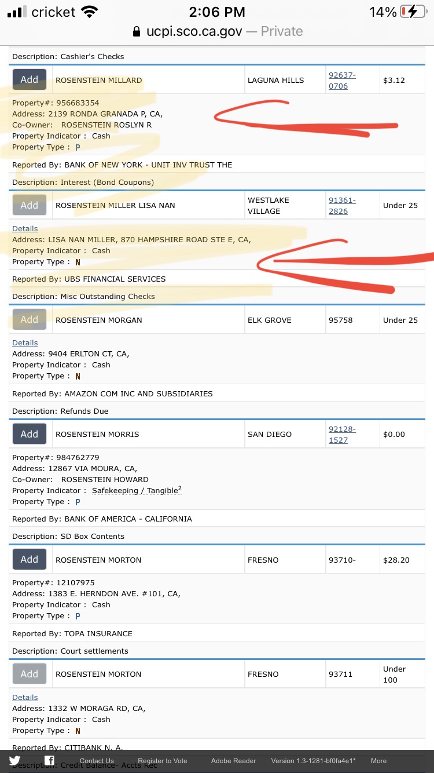The height and width of the screenshot is (773, 434).
Task: Click Property Type P for TOPA INSURANCE entry
Action: [x=78, y=616]
